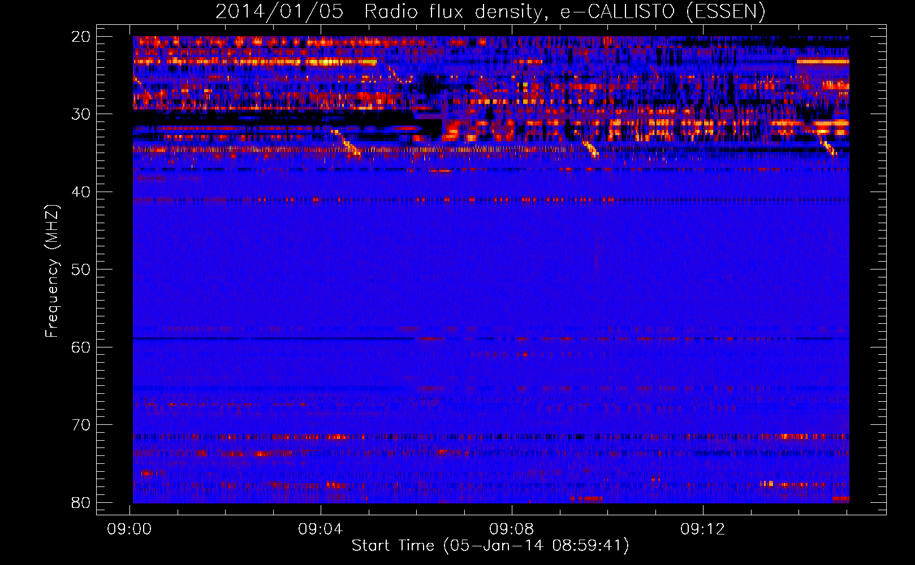Click the 80 MHz frequency tick label
This screenshot has width=915, height=565.
(x=81, y=502)
